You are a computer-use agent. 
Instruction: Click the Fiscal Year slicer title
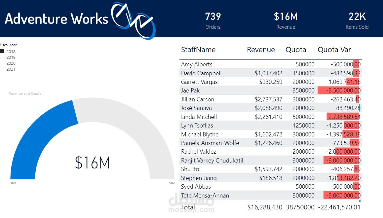[8, 45]
